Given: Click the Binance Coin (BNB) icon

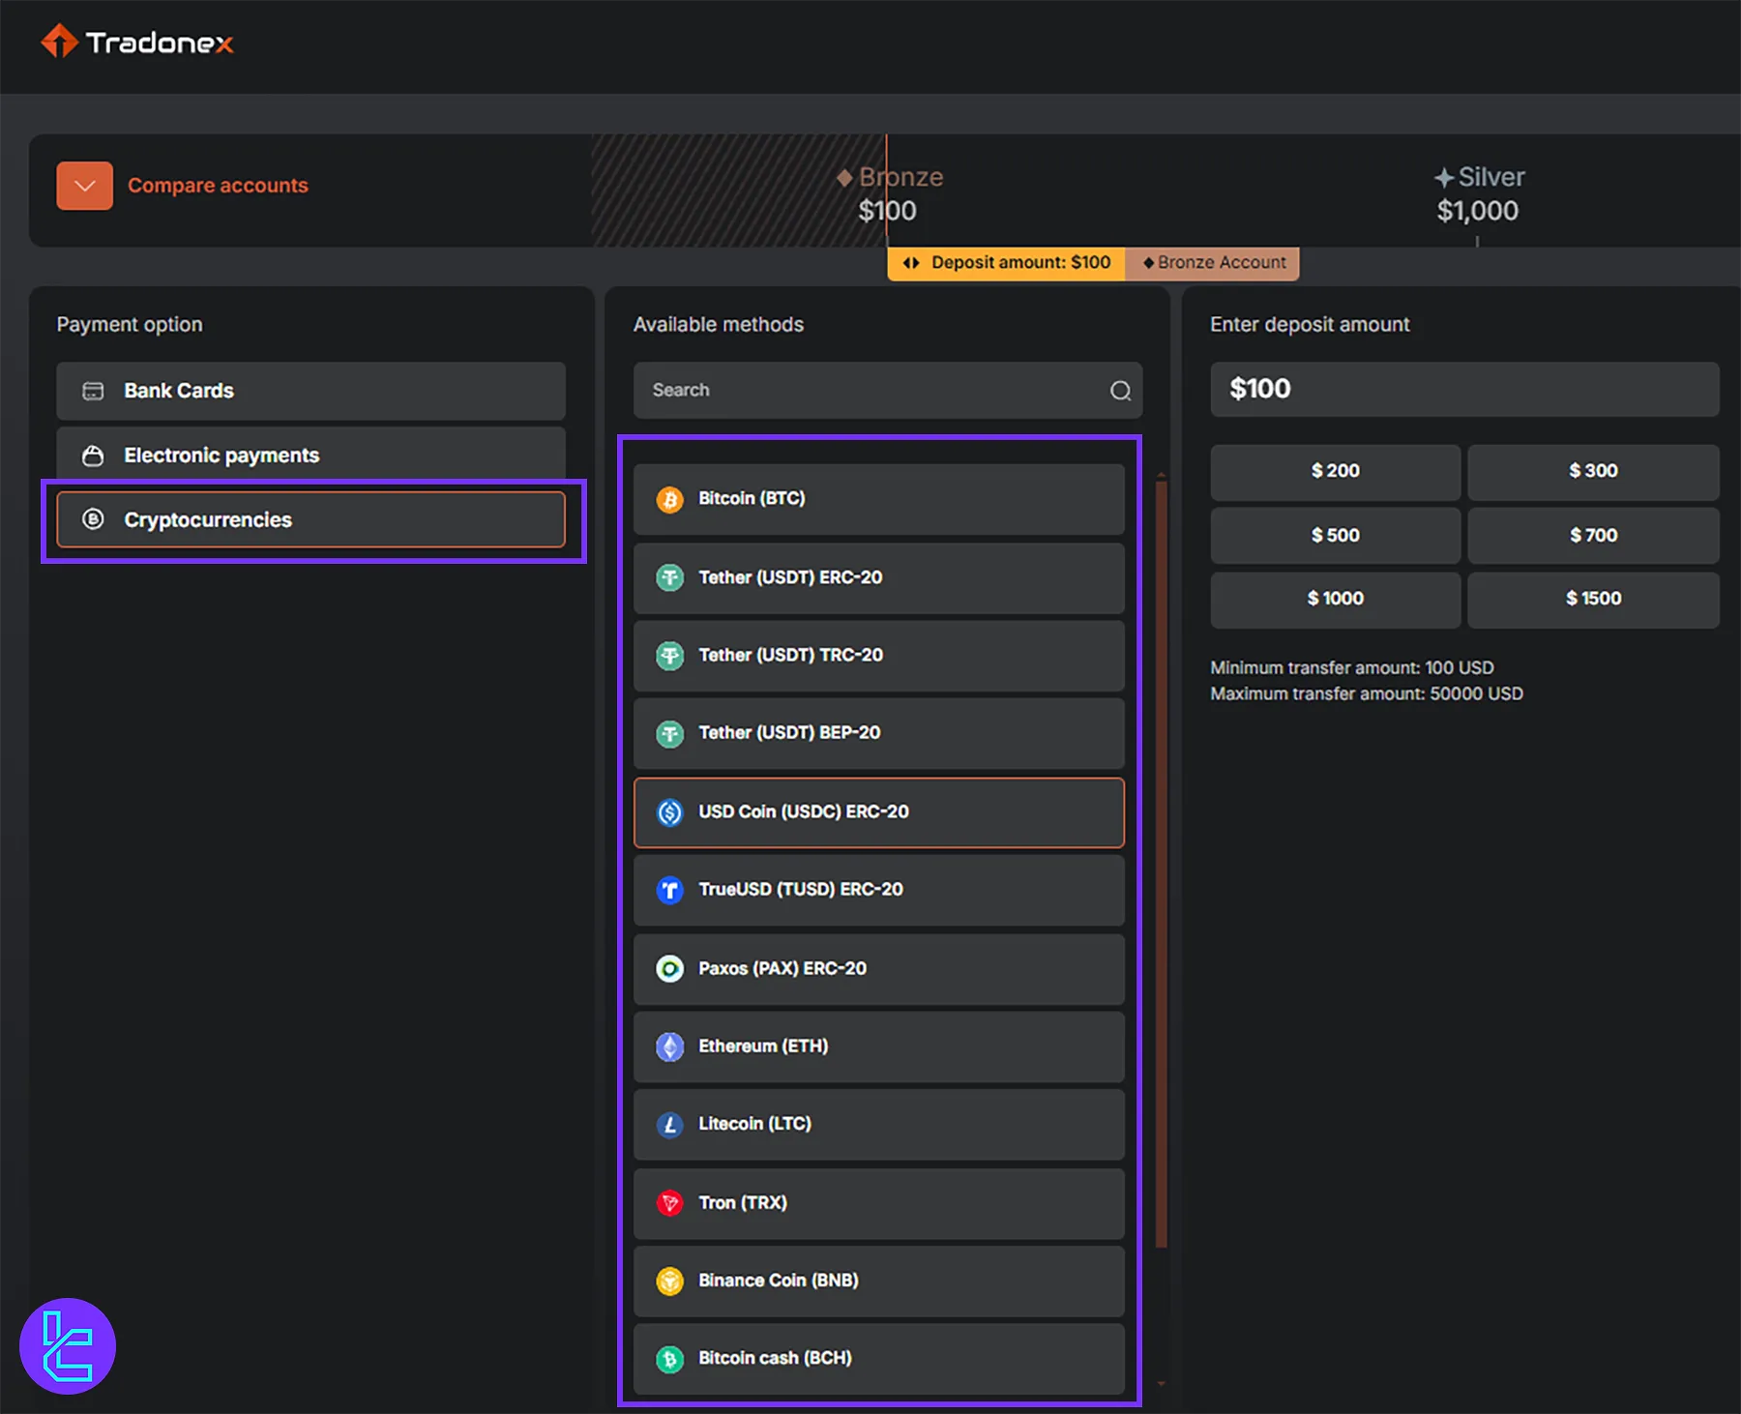Looking at the screenshot, I should click(x=670, y=1281).
